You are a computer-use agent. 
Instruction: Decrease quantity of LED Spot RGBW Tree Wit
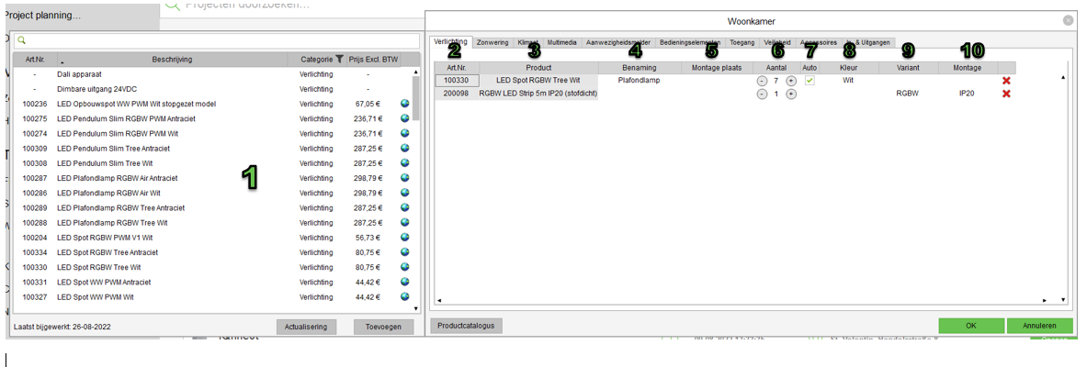762,81
